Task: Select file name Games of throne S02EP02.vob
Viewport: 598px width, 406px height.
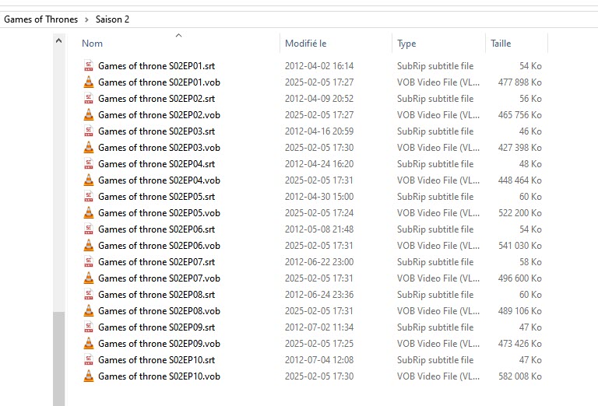Action: pos(159,115)
